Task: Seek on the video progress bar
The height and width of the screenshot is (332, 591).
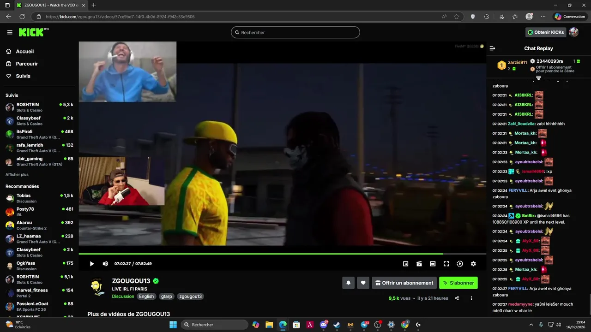Action: 282,254
